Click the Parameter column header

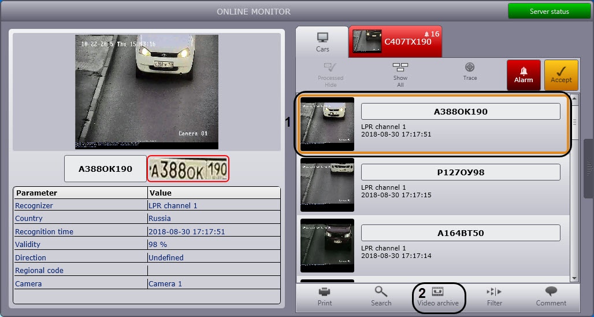(x=81, y=193)
